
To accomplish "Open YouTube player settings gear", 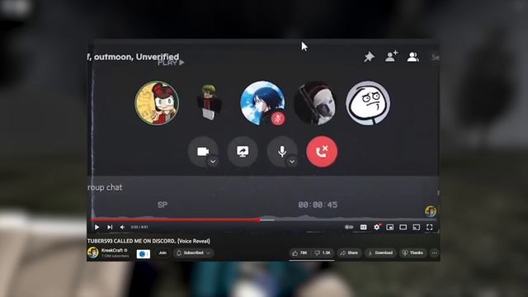I will tap(377, 228).
